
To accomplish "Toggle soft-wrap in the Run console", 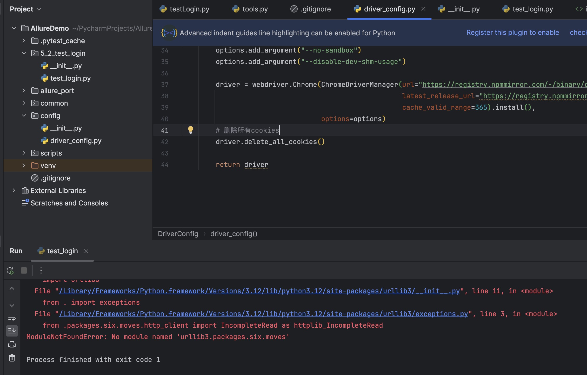I will point(12,317).
